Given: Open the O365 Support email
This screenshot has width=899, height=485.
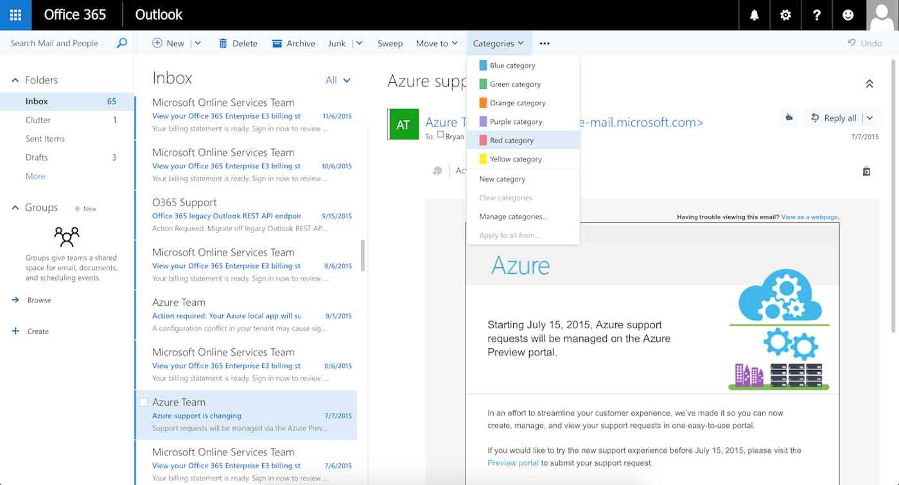Looking at the screenshot, I should pos(246,215).
